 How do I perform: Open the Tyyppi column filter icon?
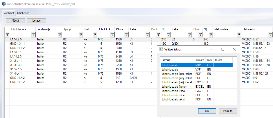[x=81, y=35]
